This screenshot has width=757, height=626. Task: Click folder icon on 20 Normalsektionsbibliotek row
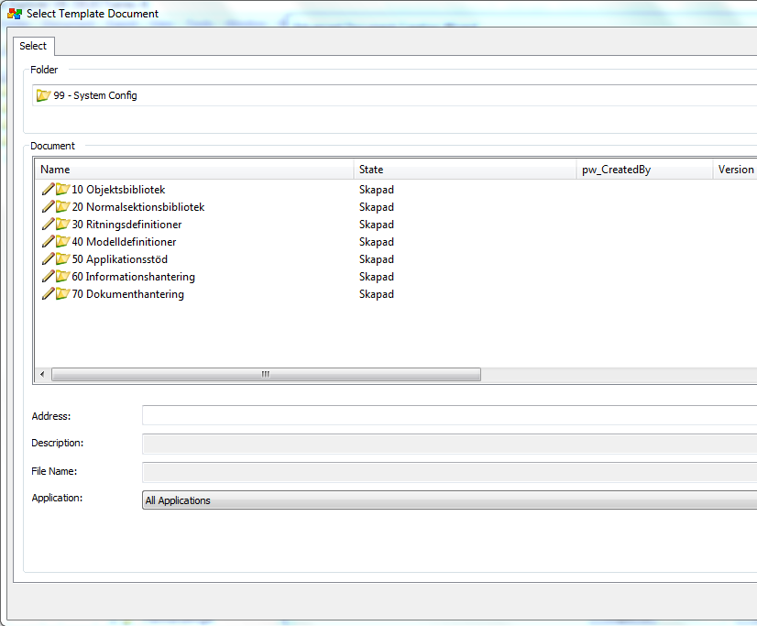62,206
